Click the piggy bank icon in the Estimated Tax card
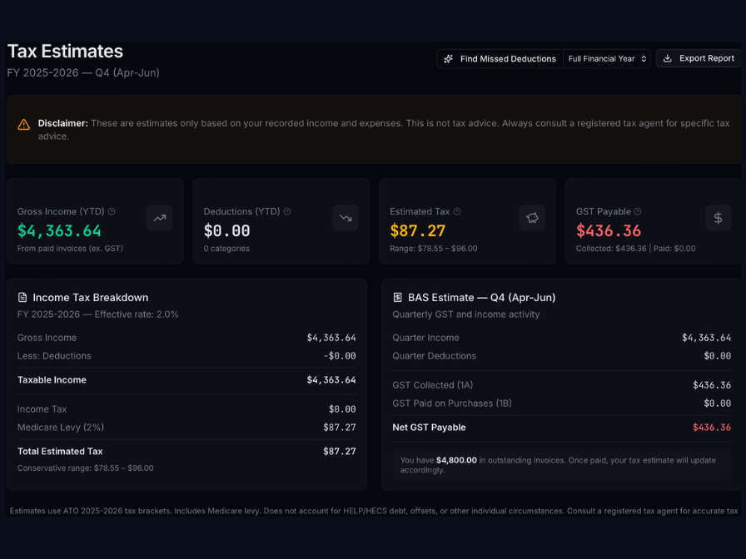Image resolution: width=746 pixels, height=559 pixels. pyautogui.click(x=532, y=218)
